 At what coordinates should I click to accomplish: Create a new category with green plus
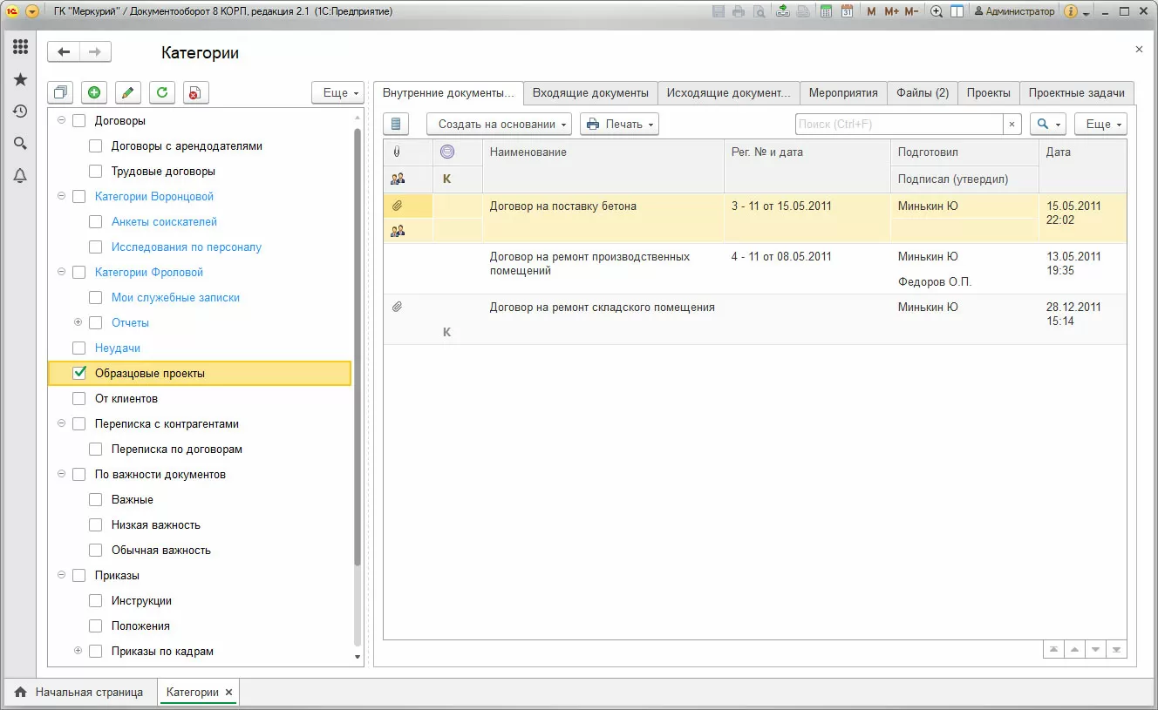pos(94,93)
